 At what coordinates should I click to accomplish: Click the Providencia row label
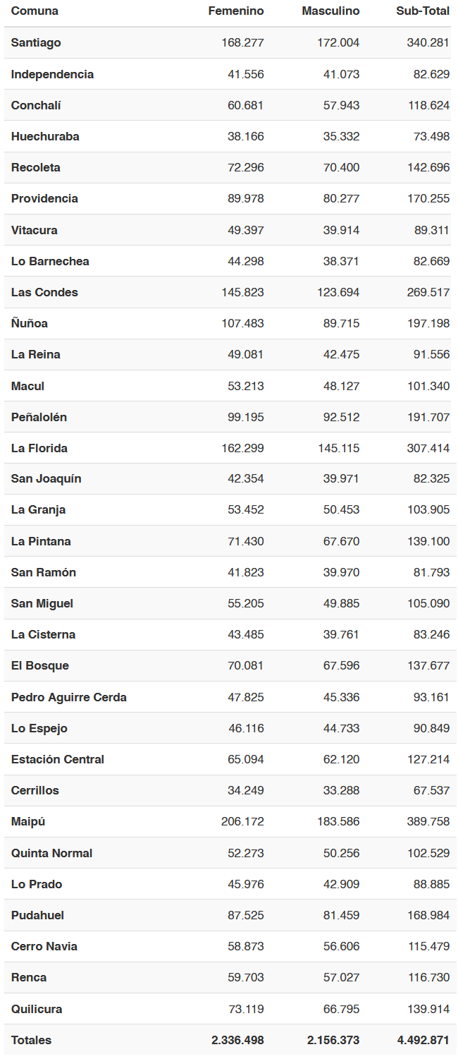coord(44,198)
